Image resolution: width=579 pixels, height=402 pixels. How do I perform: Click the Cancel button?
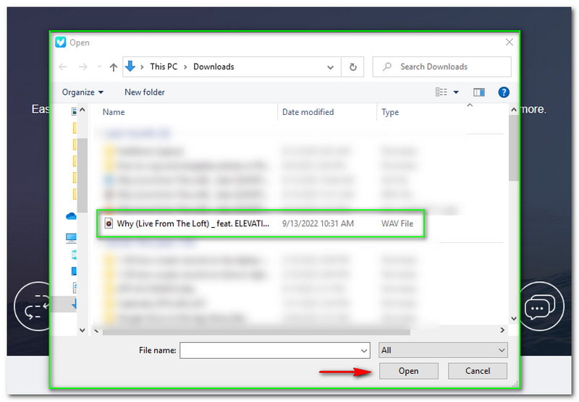pyautogui.click(x=478, y=371)
